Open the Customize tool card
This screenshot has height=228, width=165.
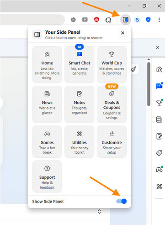[x=112, y=142]
